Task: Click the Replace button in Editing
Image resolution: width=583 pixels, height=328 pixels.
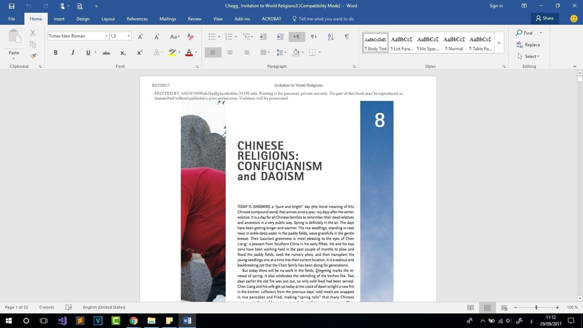Action: (528, 45)
